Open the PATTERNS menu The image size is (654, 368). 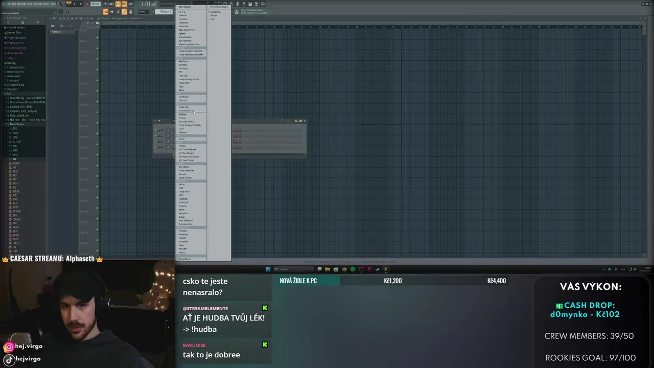point(21,4)
